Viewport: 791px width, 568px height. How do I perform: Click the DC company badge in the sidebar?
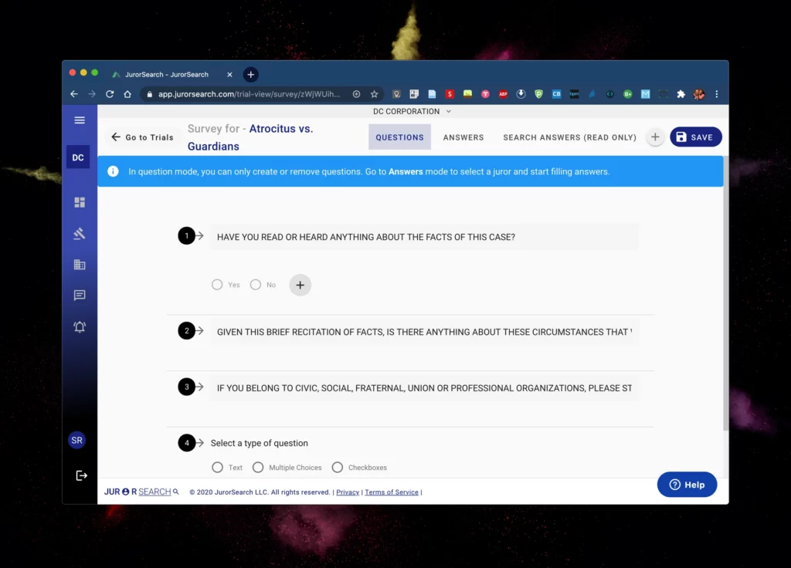click(78, 157)
